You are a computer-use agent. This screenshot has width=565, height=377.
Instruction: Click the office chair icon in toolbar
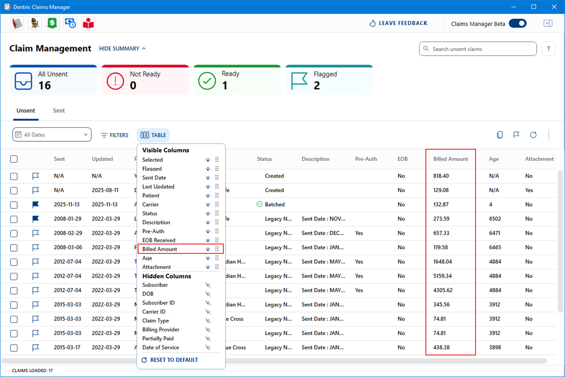[x=35, y=23]
